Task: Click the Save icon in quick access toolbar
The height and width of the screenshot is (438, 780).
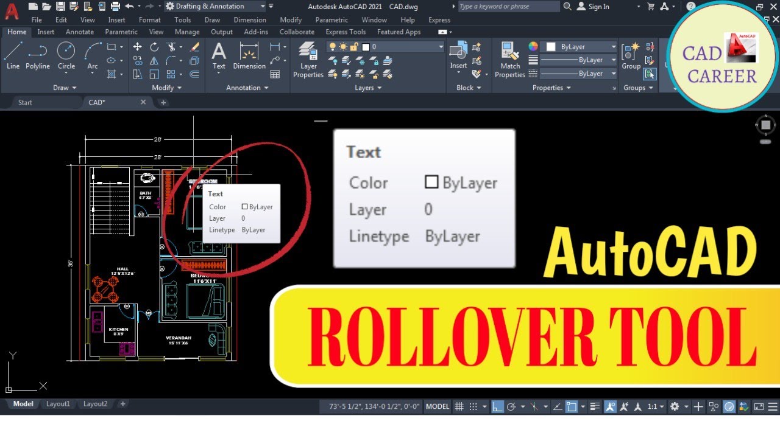Action: (x=60, y=6)
